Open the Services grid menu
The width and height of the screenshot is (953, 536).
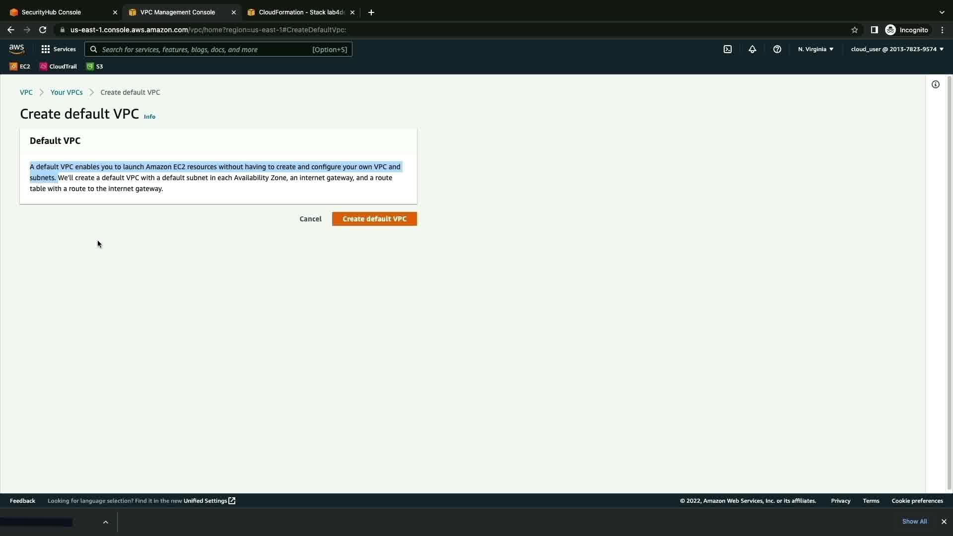pos(59,49)
